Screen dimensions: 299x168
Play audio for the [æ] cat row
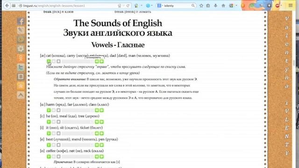[x=49, y=61]
